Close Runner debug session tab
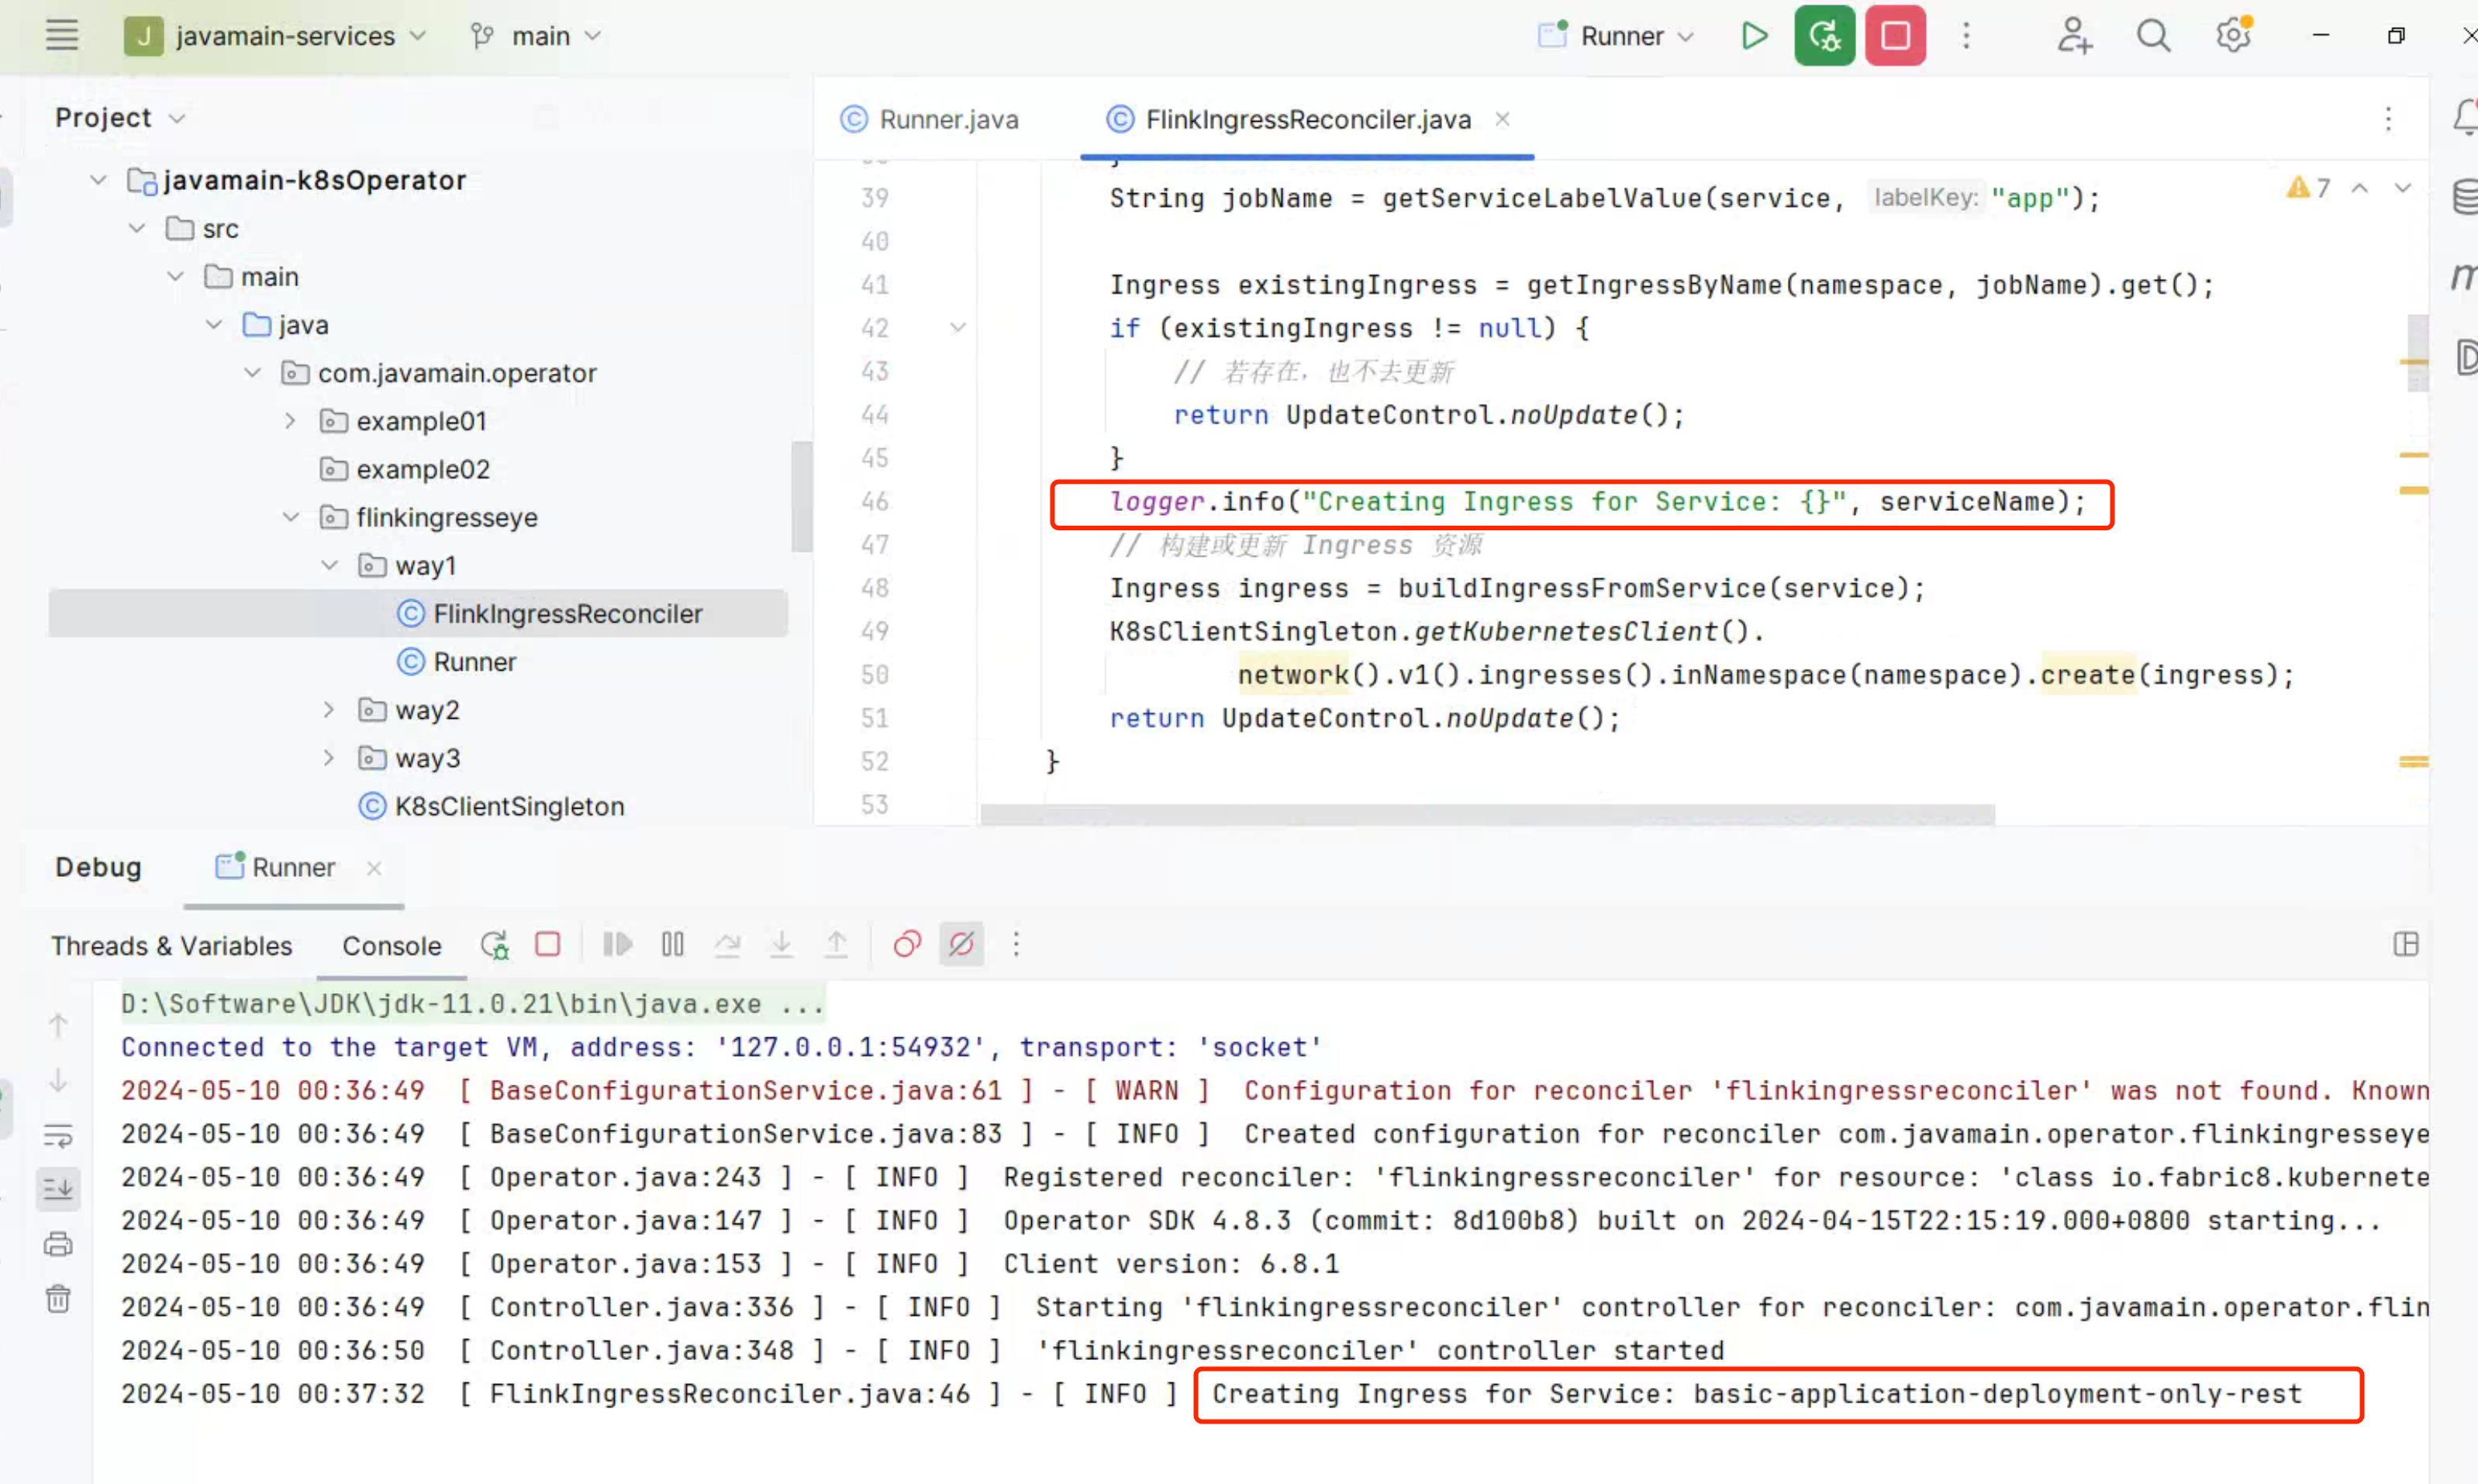The height and width of the screenshot is (1484, 2478). pos(374,868)
